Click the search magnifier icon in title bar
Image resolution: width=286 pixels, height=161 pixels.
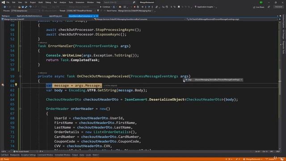tap(134, 2)
